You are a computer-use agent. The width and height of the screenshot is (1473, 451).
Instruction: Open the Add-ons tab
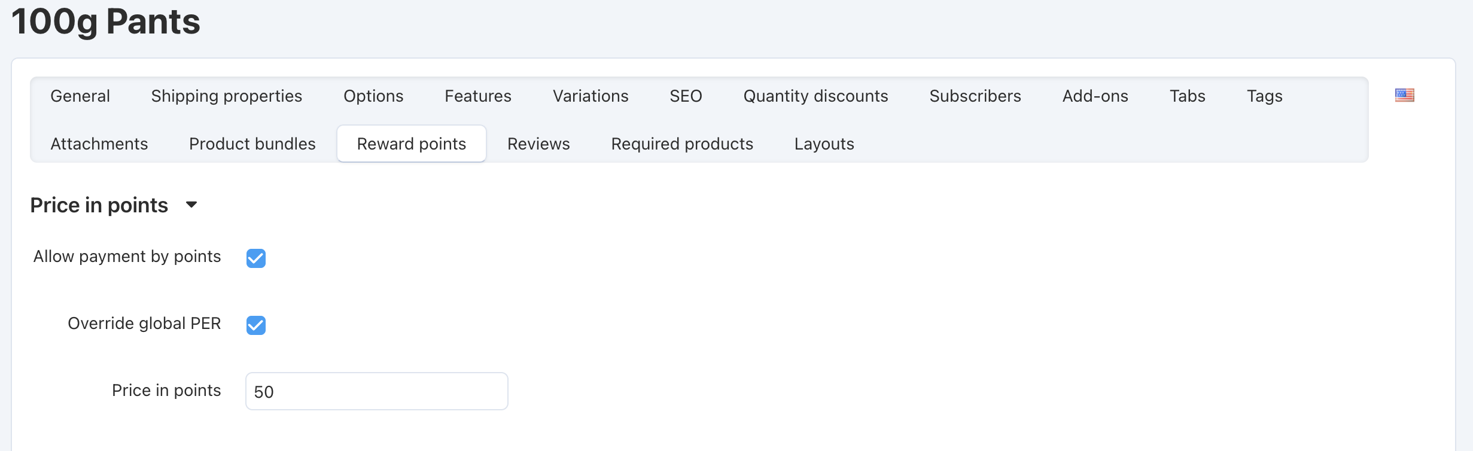tap(1095, 96)
